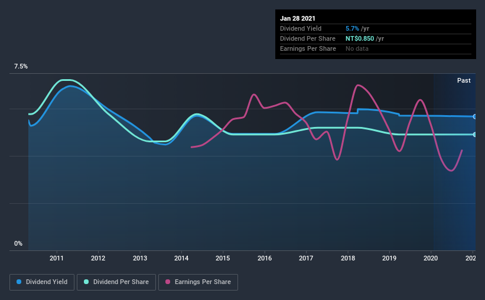Screen dimensions: 485x300
Task: Click the 2016 x-axis label
Action: tap(265, 258)
